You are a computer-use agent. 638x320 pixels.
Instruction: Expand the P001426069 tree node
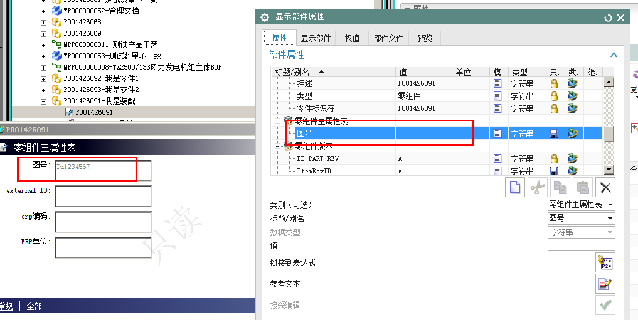click(x=43, y=34)
